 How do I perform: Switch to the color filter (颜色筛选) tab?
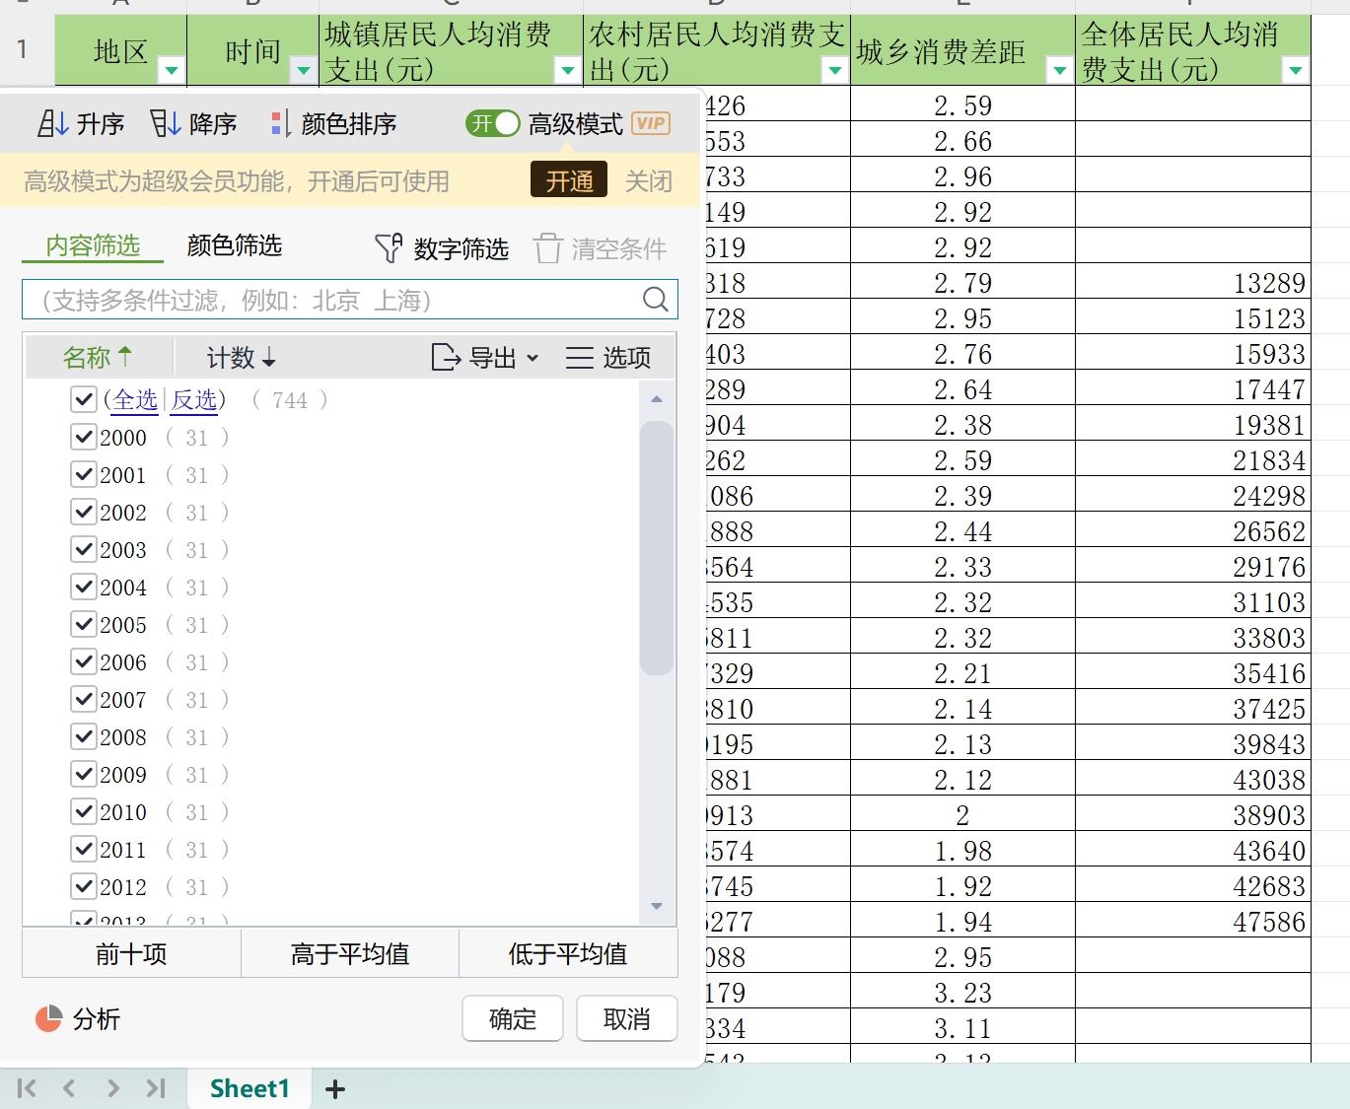(x=234, y=245)
